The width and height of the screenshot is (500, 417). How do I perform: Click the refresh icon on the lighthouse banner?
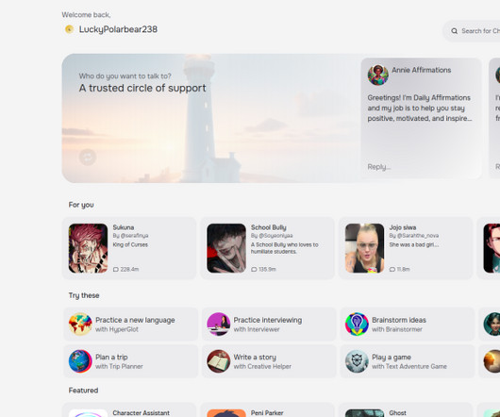point(88,158)
